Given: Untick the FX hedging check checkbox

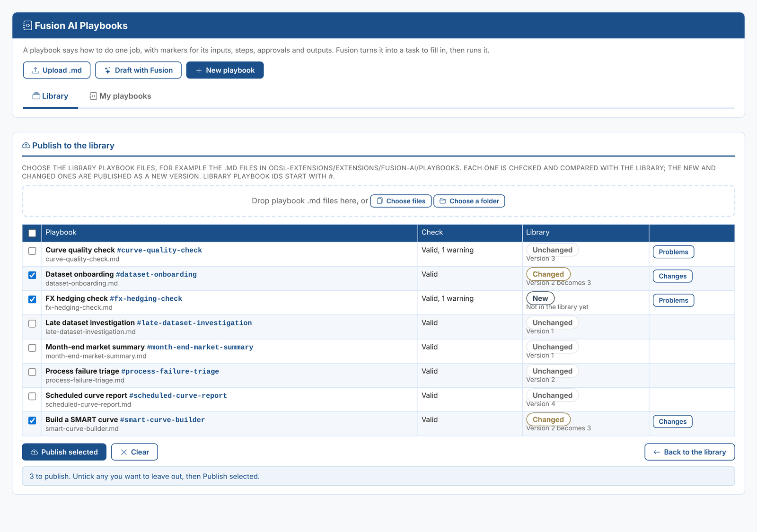Looking at the screenshot, I should [x=32, y=299].
